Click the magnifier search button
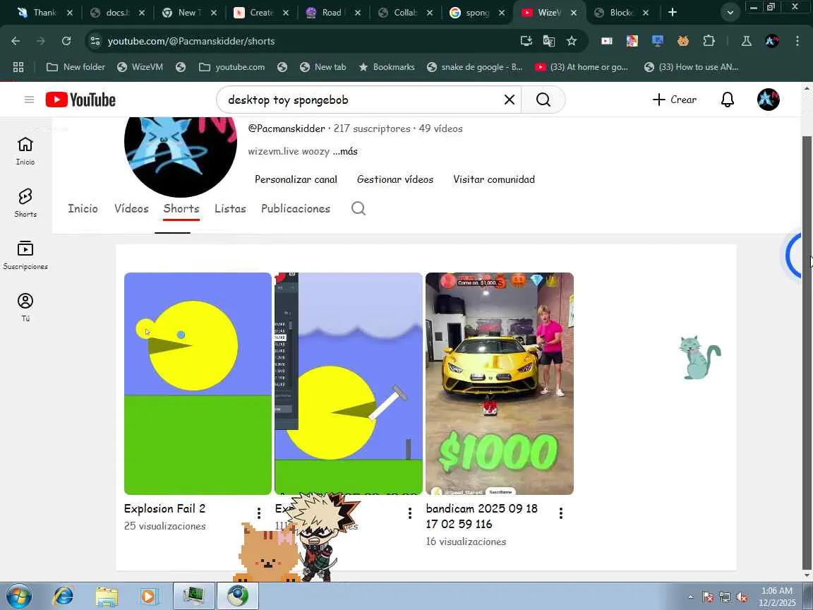The image size is (813, 610). pos(543,100)
